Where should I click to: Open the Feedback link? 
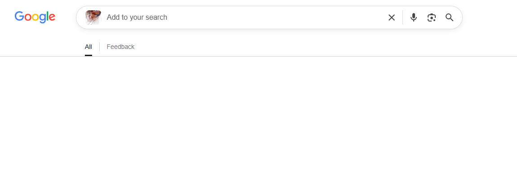tap(120, 47)
